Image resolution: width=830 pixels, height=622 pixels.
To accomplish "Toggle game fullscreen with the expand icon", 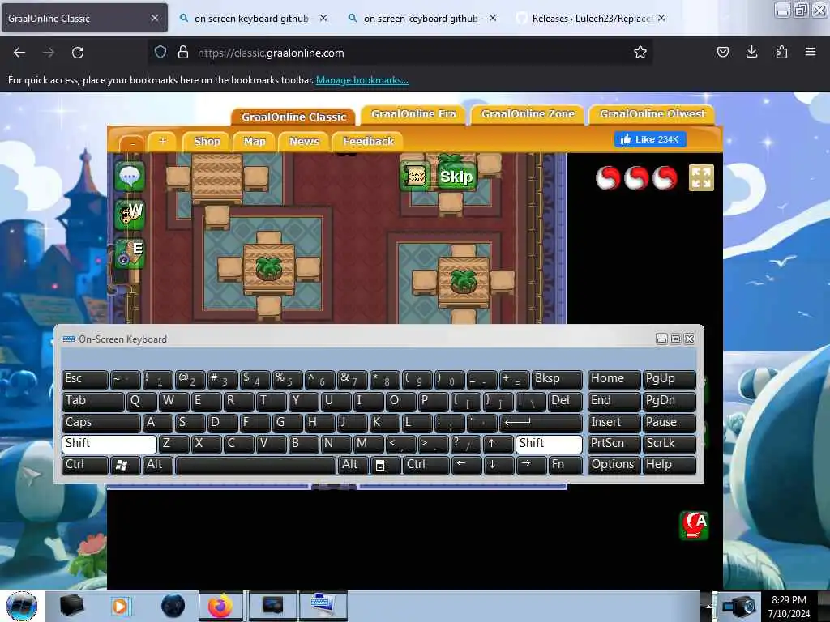I will pyautogui.click(x=701, y=177).
